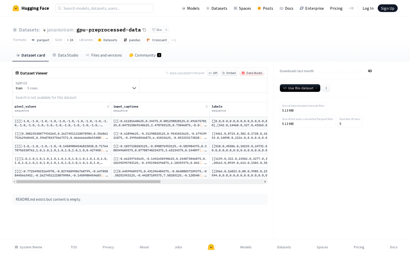Open the footer Jobs link
This screenshot has width=410, height=256.
[178, 247]
